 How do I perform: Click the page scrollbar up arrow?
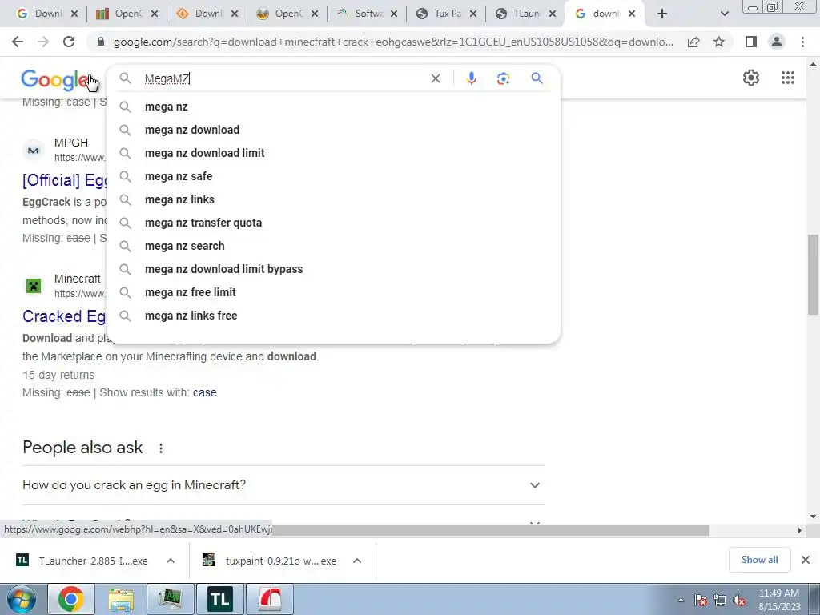pos(814,64)
